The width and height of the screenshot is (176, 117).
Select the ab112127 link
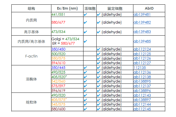coord(142,63)
